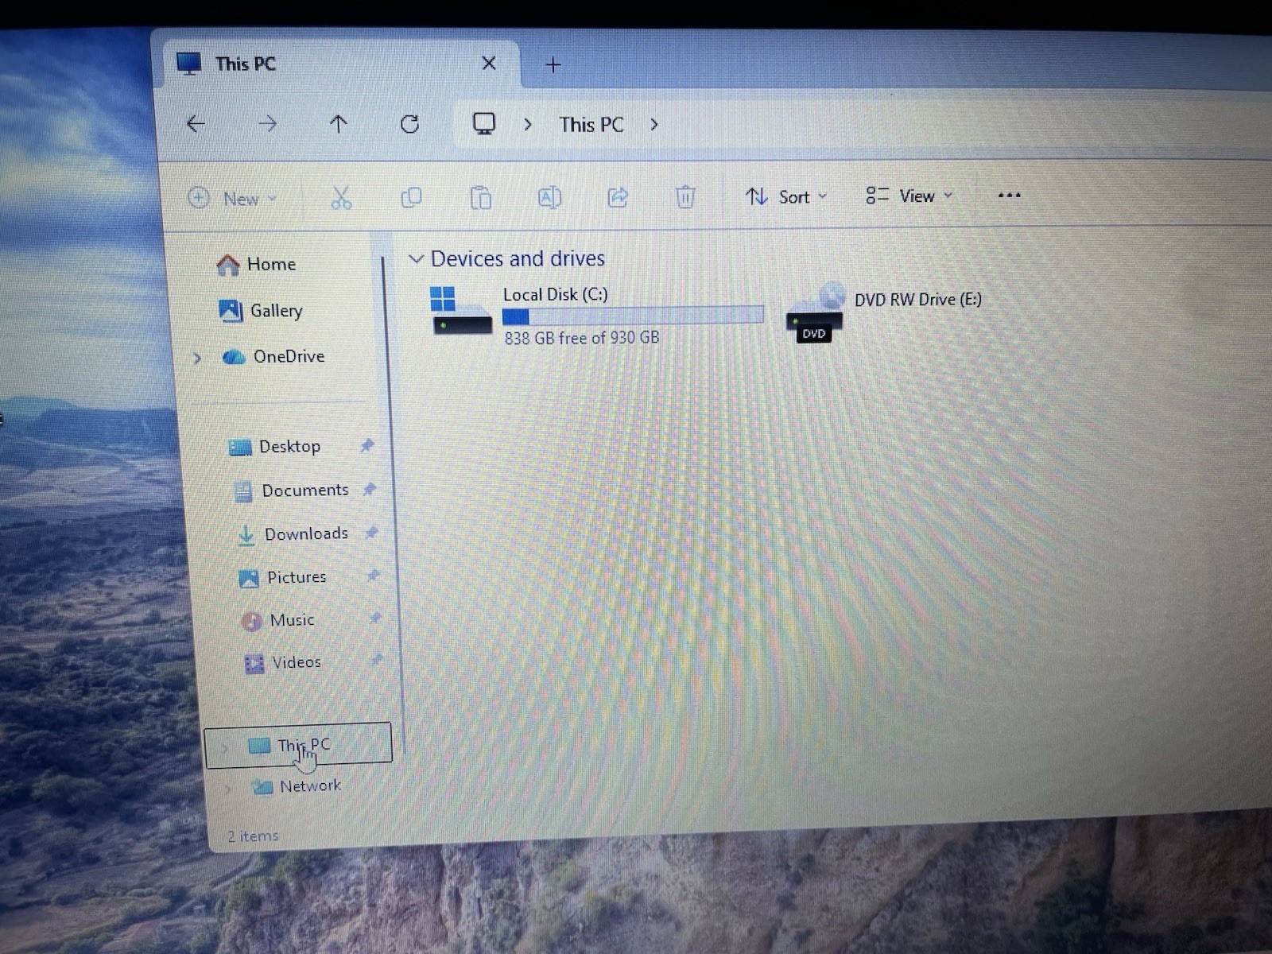Click the Share icon in toolbar
The image size is (1272, 954).
point(618,197)
